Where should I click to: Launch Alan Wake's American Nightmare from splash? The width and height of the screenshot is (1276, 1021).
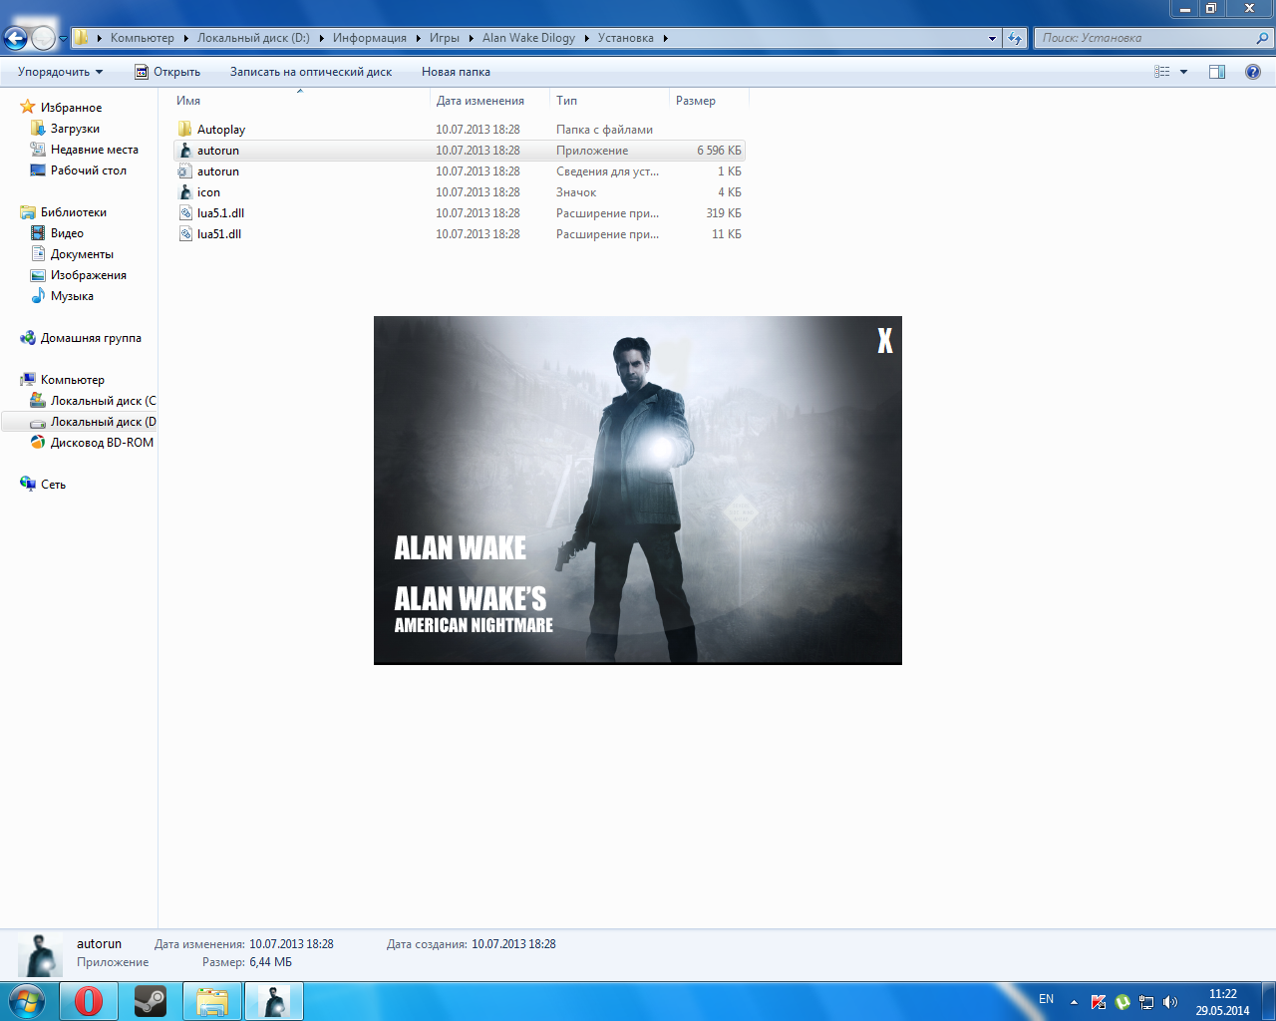474,609
